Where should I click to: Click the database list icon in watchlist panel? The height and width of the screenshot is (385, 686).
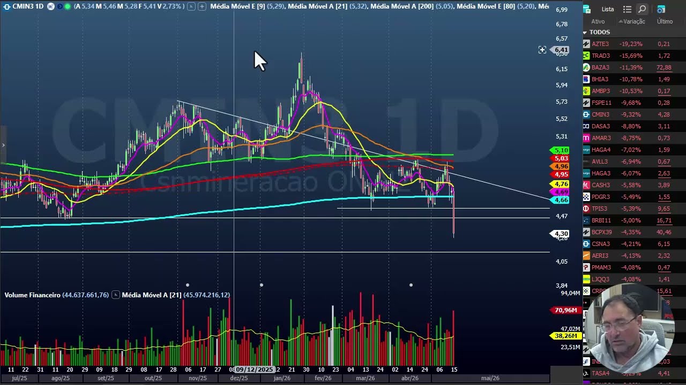(587, 9)
